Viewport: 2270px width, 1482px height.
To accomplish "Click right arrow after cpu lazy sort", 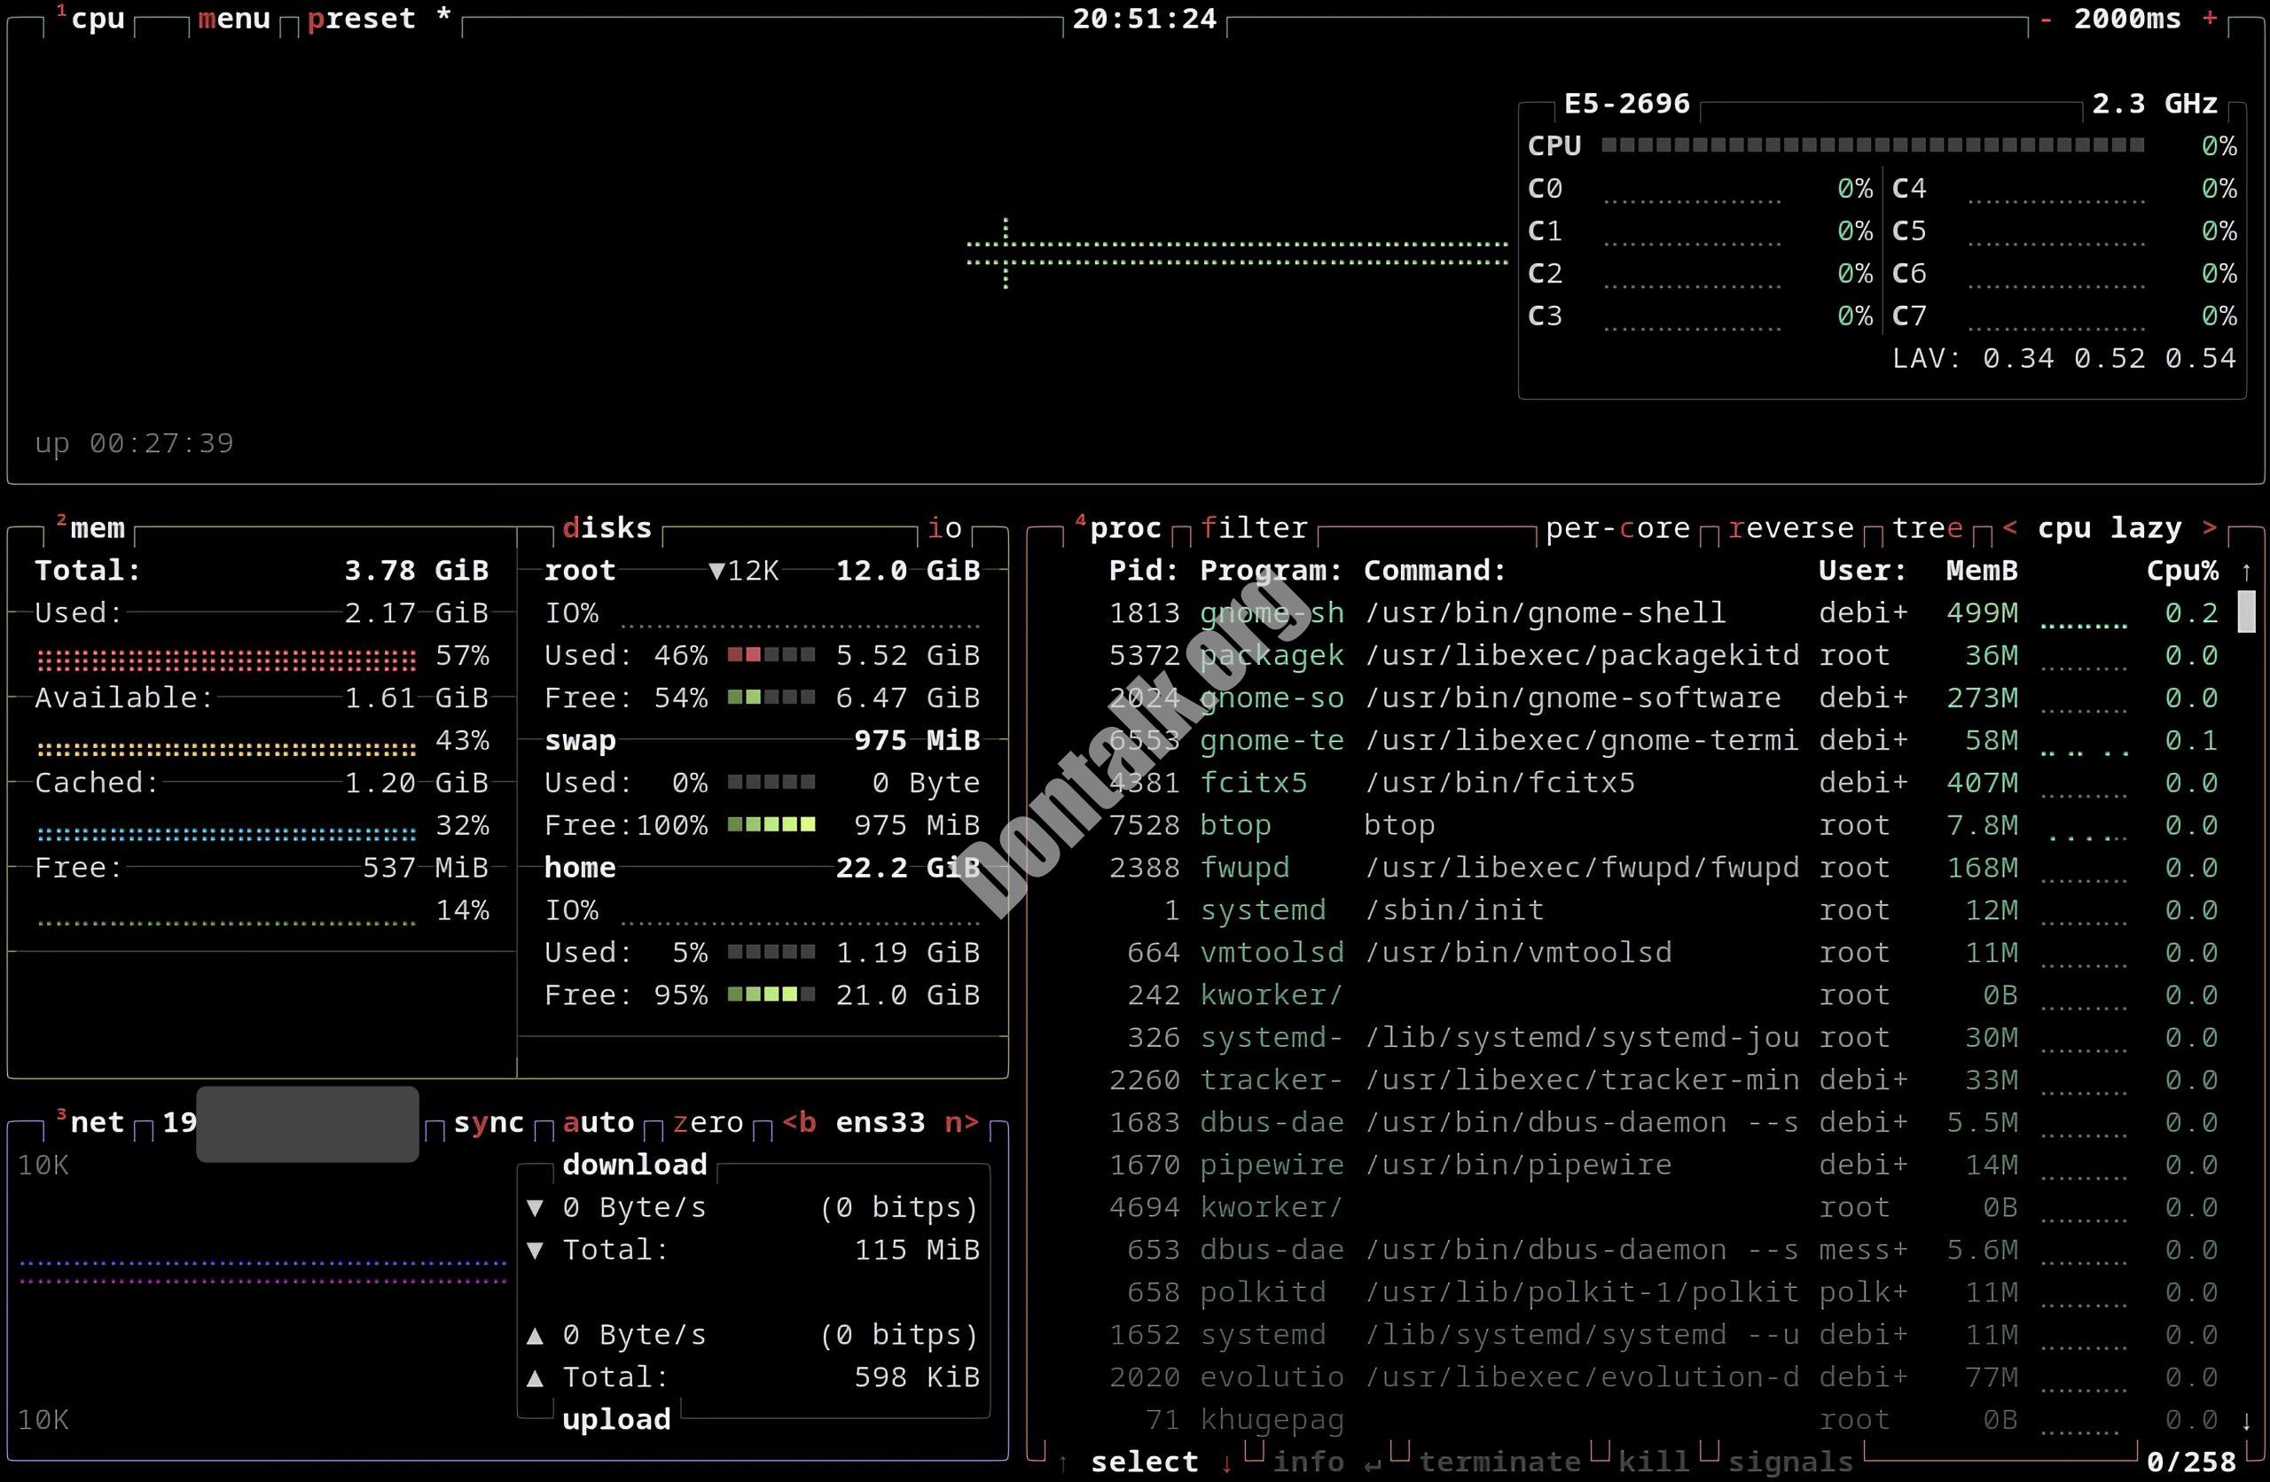I will [x=2209, y=528].
